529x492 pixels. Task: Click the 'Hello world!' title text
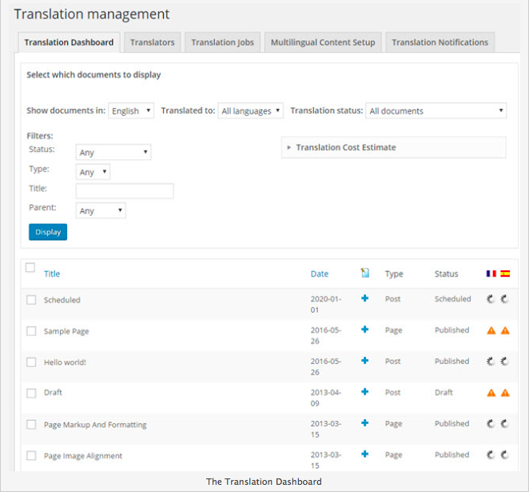tap(65, 362)
